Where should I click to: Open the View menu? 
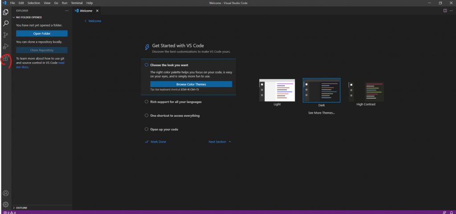pyautogui.click(x=47, y=3)
